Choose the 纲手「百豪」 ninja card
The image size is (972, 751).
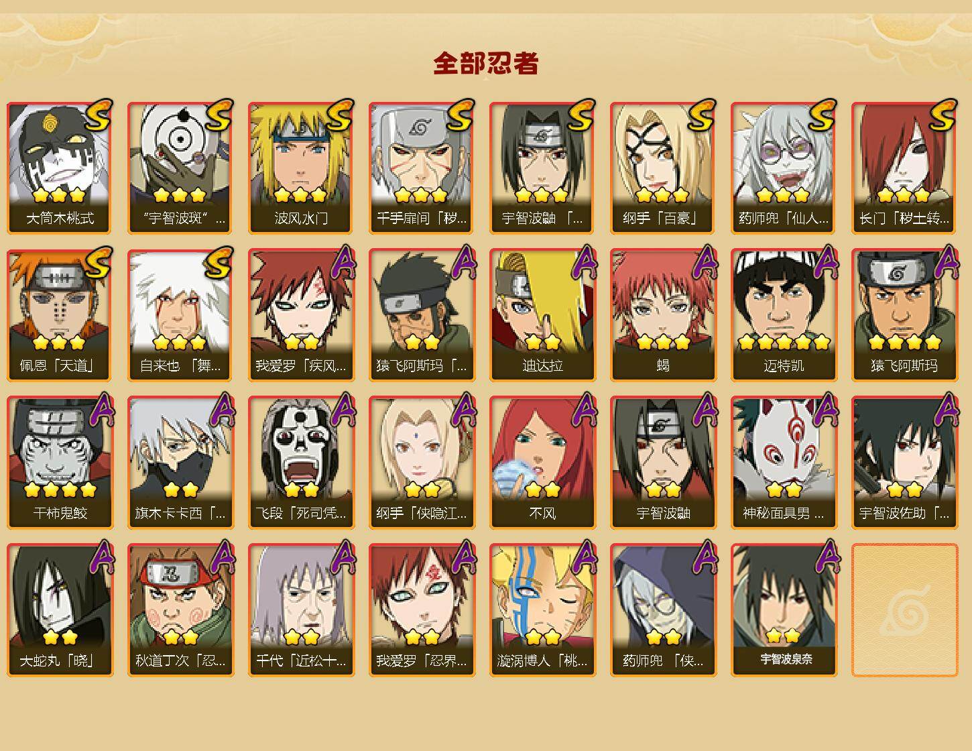(664, 168)
